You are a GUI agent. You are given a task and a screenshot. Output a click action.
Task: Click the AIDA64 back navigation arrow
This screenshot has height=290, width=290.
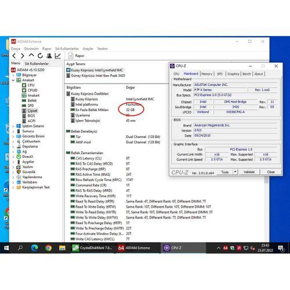tap(14, 56)
